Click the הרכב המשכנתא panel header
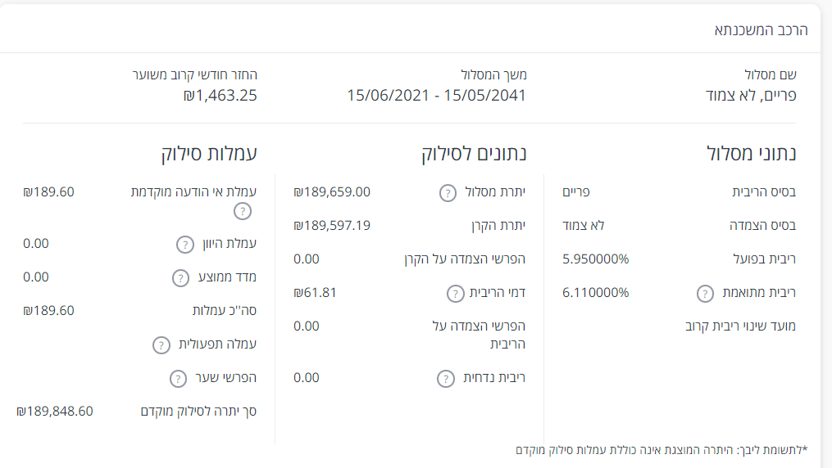The height and width of the screenshot is (468, 832). tap(762, 30)
